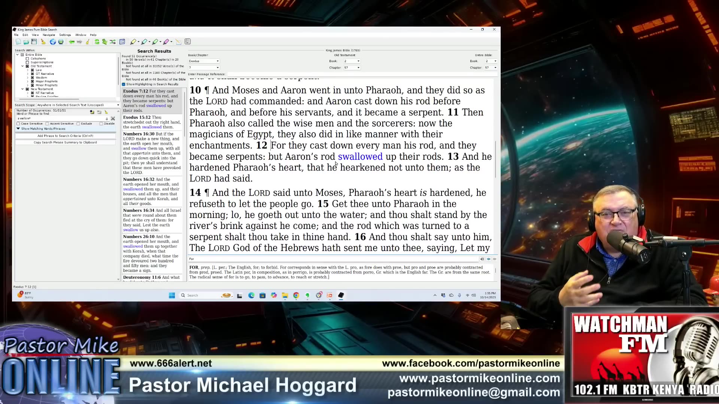Click the globe icon in toolbar
Screen dimensions: 719x404
point(53,42)
